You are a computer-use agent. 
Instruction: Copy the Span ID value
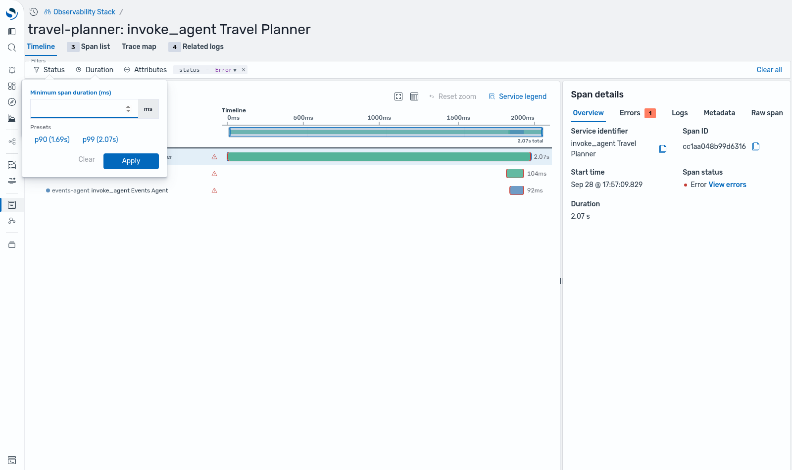[756, 146]
